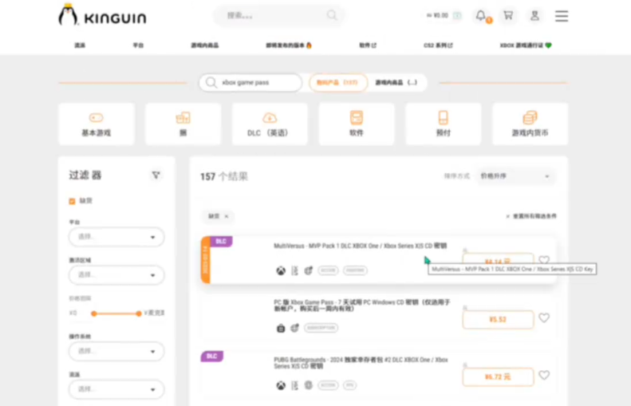The width and height of the screenshot is (631, 406).
Task: Select the DLC（英语）category card
Action: 270,124
